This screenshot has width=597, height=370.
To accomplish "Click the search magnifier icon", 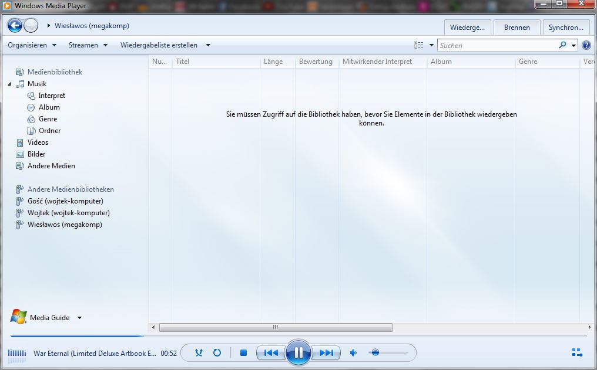I will click(562, 45).
